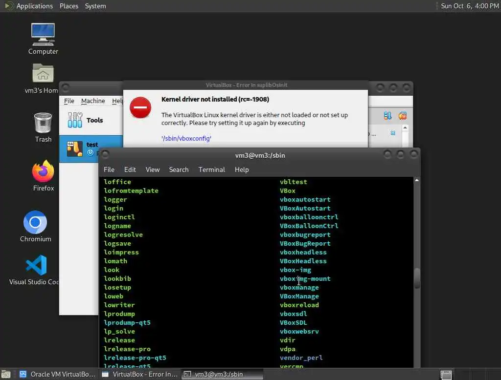
Task: Click 'vboxwebsrv' in terminal listing
Action: [x=299, y=331]
